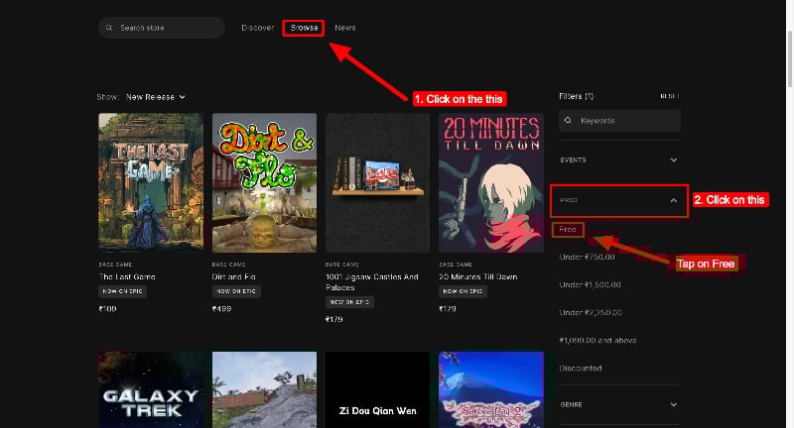Select the Under ₹1,500.00 price filter
794x428 pixels.
[x=590, y=285]
